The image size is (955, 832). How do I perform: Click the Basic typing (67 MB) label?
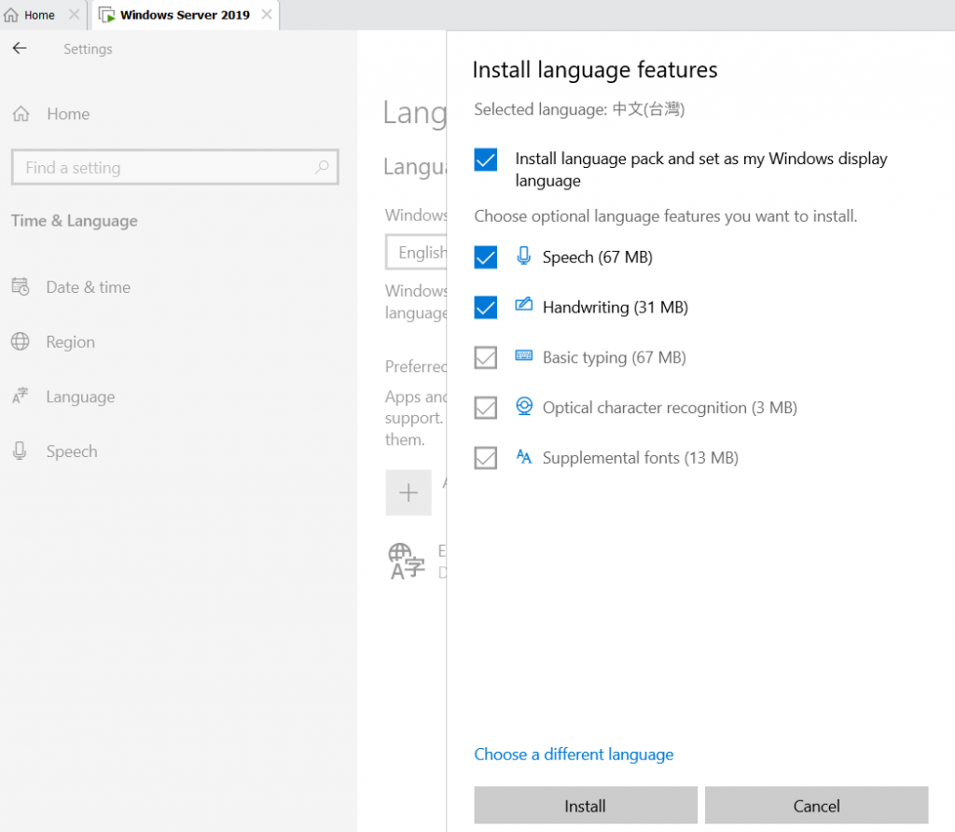coord(614,357)
